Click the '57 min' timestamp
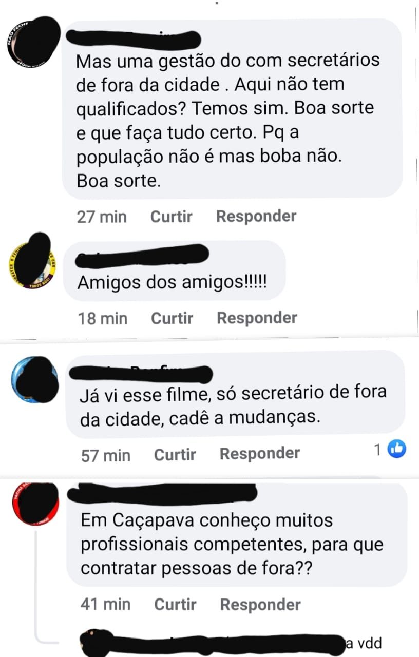419x657 pixels. point(106,455)
